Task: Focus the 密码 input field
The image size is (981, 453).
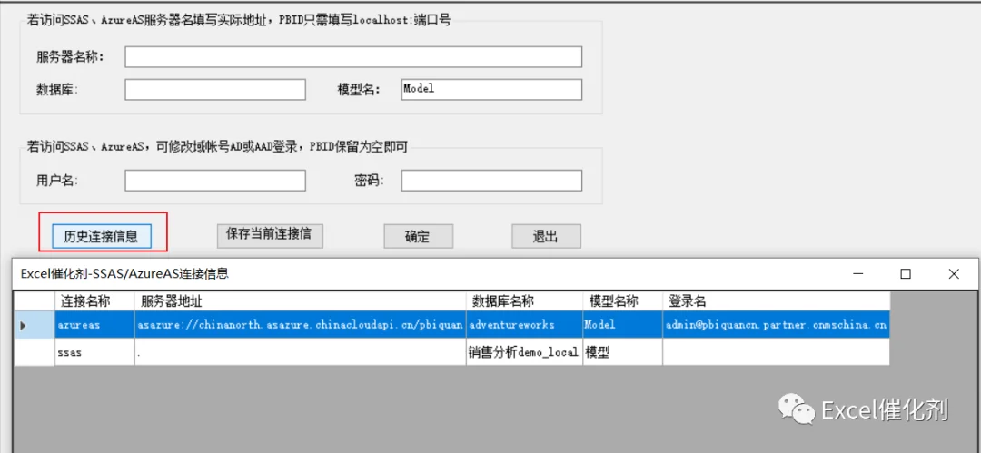Action: 491,181
